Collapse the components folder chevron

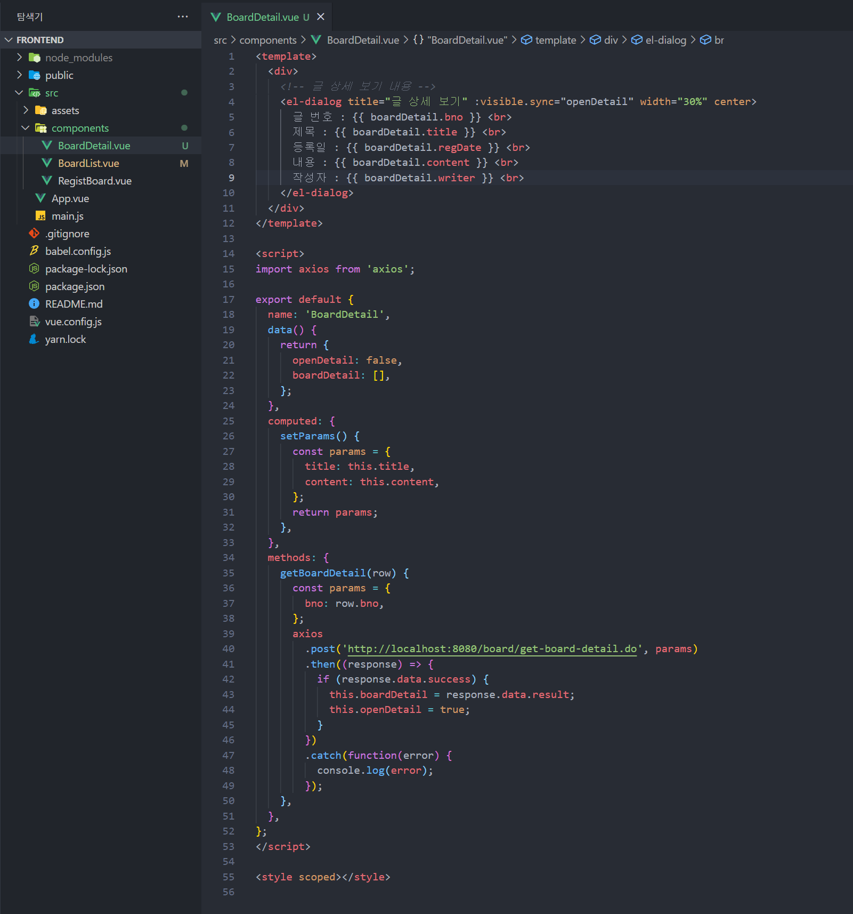(26, 127)
